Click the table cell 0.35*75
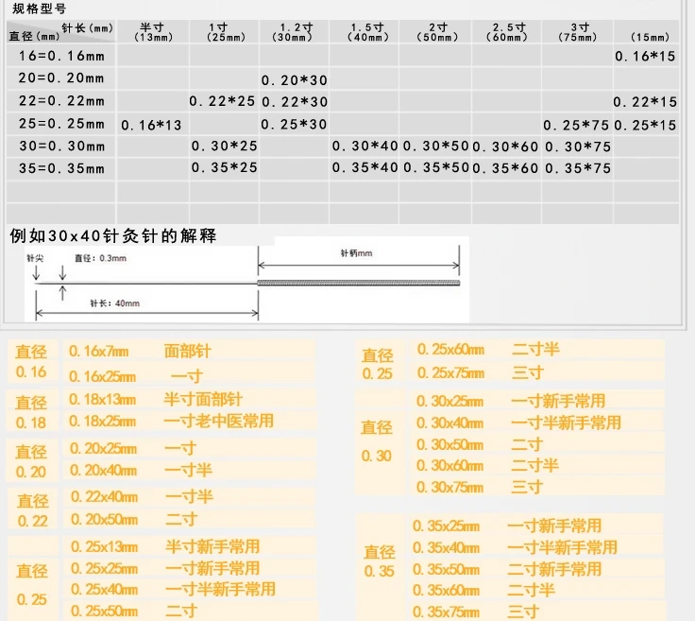This screenshot has width=695, height=621. (x=578, y=168)
